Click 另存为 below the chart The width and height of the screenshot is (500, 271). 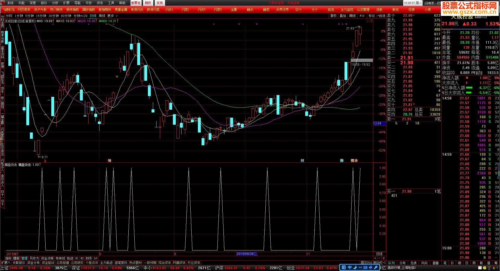[x=34, y=258]
